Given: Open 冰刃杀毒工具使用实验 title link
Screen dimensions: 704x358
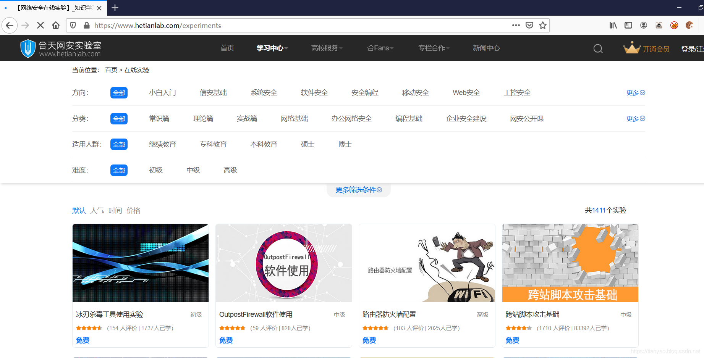Looking at the screenshot, I should (x=109, y=314).
